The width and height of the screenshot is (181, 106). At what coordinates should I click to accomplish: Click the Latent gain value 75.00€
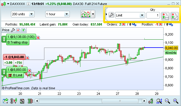coord(63,24)
